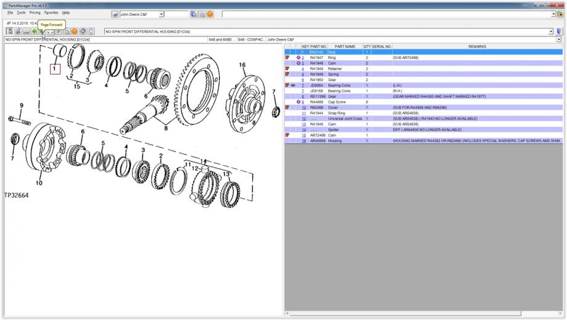This screenshot has width=567, height=320.
Task: Click the SERIAL NO column header
Action: pyautogui.click(x=381, y=47)
